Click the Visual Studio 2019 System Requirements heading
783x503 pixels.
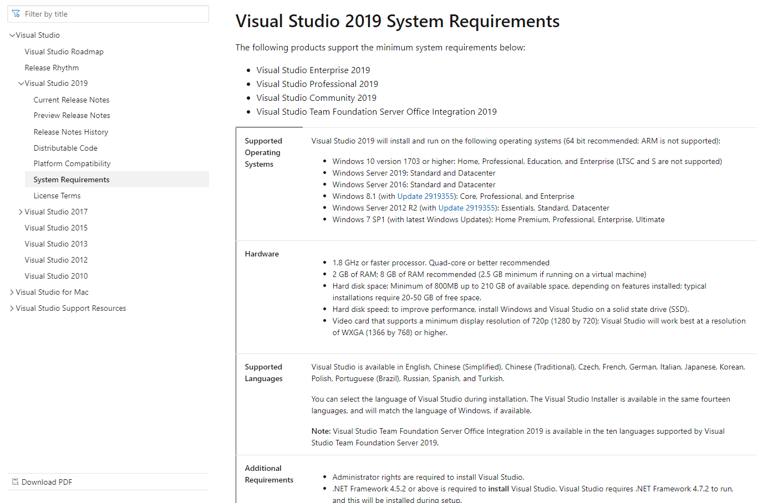click(x=398, y=21)
